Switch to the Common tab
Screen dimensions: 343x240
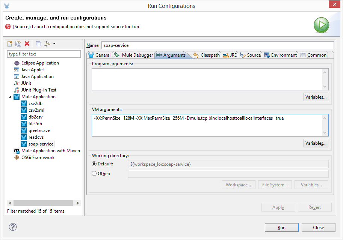point(314,55)
